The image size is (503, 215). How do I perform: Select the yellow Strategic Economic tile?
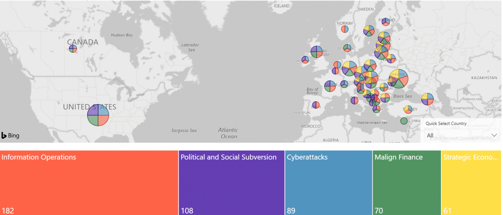point(471,183)
